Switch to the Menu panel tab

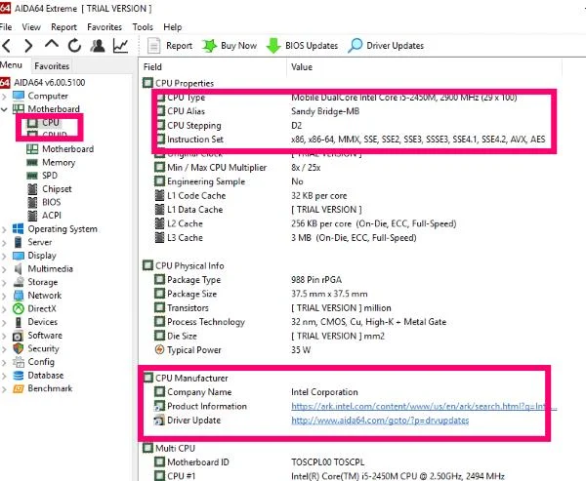pyautogui.click(x=11, y=65)
